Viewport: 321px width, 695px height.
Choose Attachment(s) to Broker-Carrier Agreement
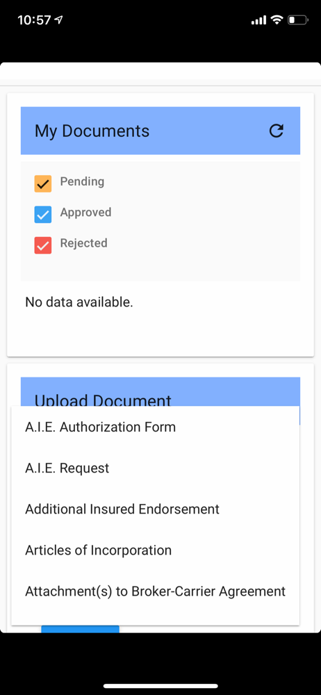pyautogui.click(x=155, y=591)
